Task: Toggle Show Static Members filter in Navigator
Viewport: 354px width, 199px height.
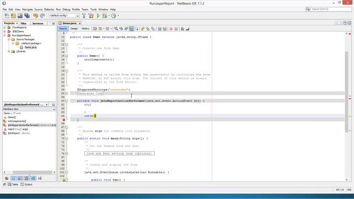Action: 20,178
